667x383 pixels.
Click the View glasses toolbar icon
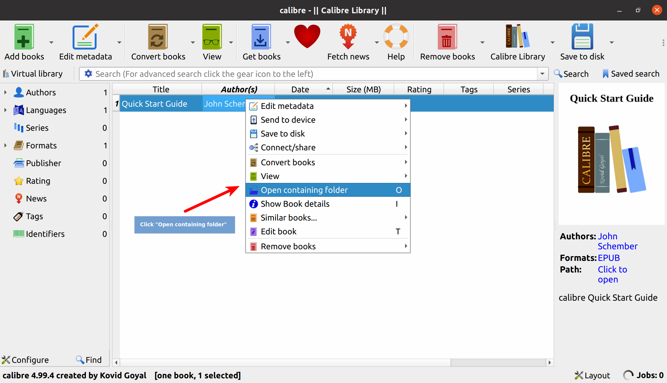pos(212,37)
